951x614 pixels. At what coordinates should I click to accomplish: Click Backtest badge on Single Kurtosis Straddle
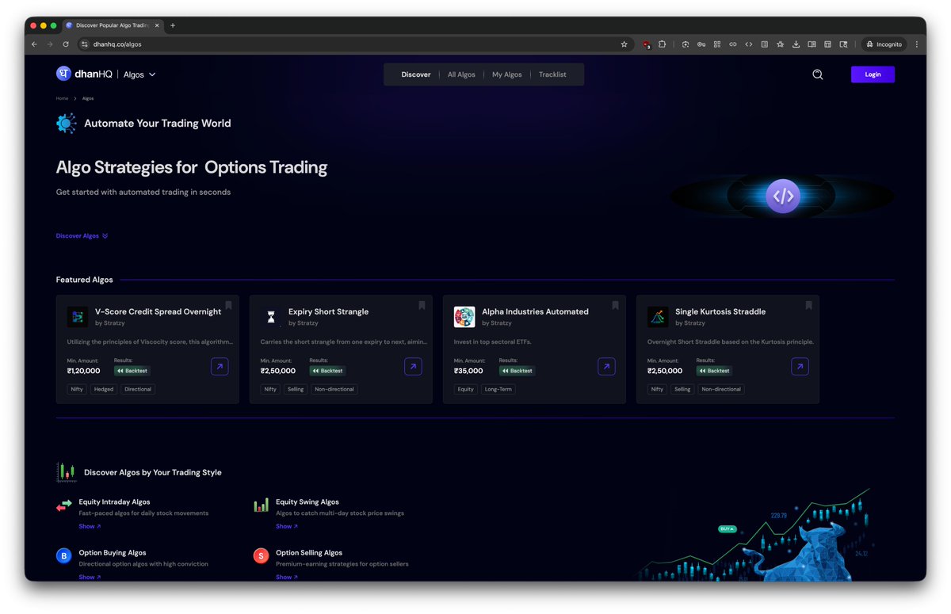click(714, 371)
